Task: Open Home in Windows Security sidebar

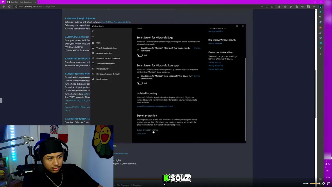Action: 99,43
